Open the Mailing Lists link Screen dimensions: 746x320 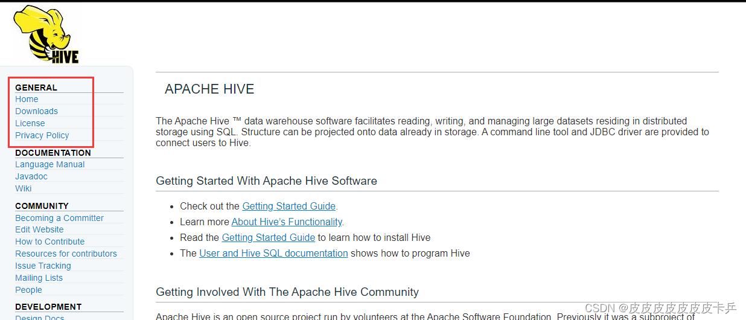[x=39, y=278]
